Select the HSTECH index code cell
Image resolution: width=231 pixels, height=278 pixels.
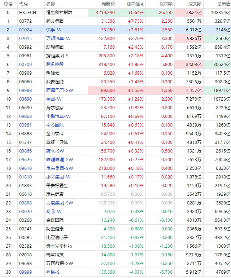(x=27, y=13)
